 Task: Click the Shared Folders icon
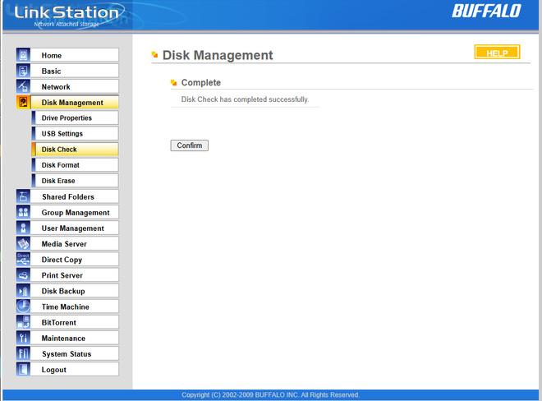click(23, 196)
